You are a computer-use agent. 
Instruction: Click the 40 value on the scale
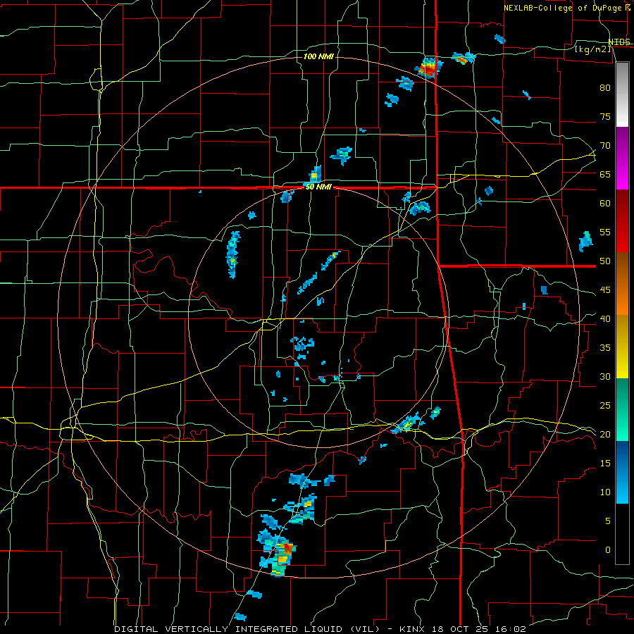pos(605,319)
